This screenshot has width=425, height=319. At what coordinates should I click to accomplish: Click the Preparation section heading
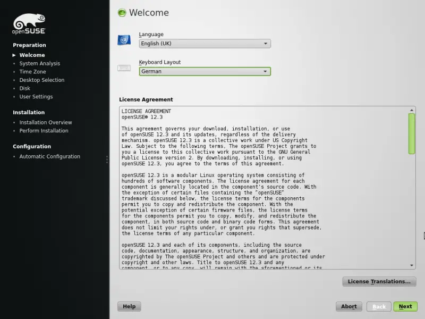coord(29,45)
